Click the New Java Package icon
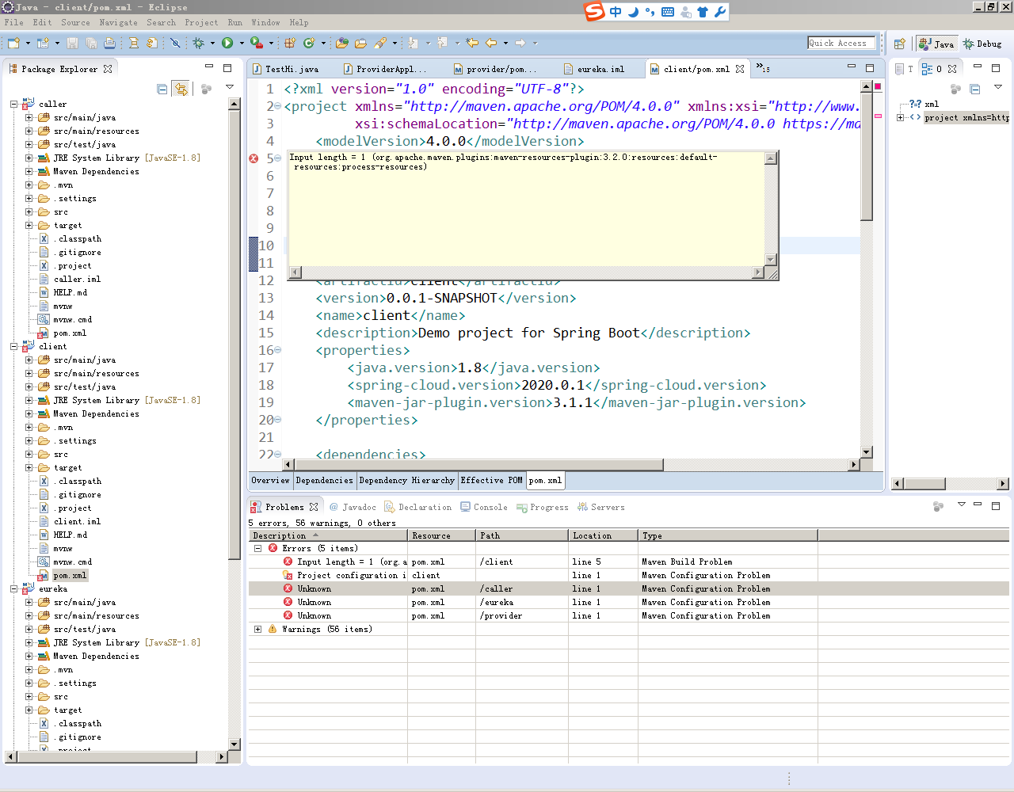The width and height of the screenshot is (1014, 792). (290, 43)
